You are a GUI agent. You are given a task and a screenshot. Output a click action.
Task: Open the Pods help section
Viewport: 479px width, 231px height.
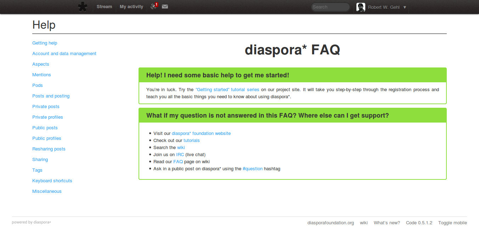(38, 85)
